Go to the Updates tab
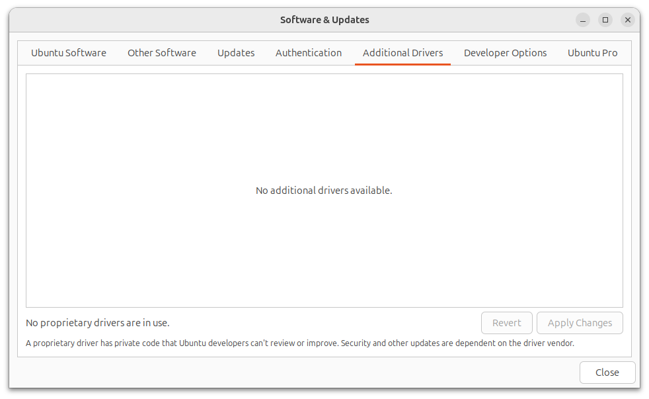Screen dimensions: 649x399 pyautogui.click(x=236, y=53)
